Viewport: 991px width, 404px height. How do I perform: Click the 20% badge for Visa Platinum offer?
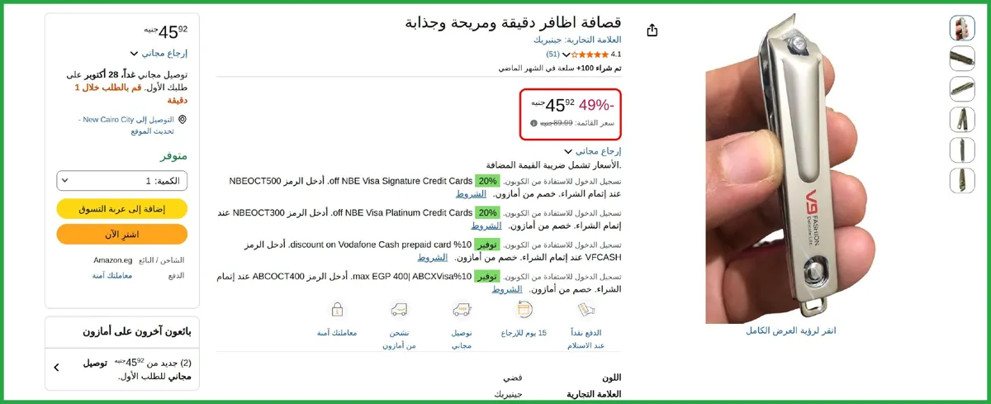(x=487, y=212)
